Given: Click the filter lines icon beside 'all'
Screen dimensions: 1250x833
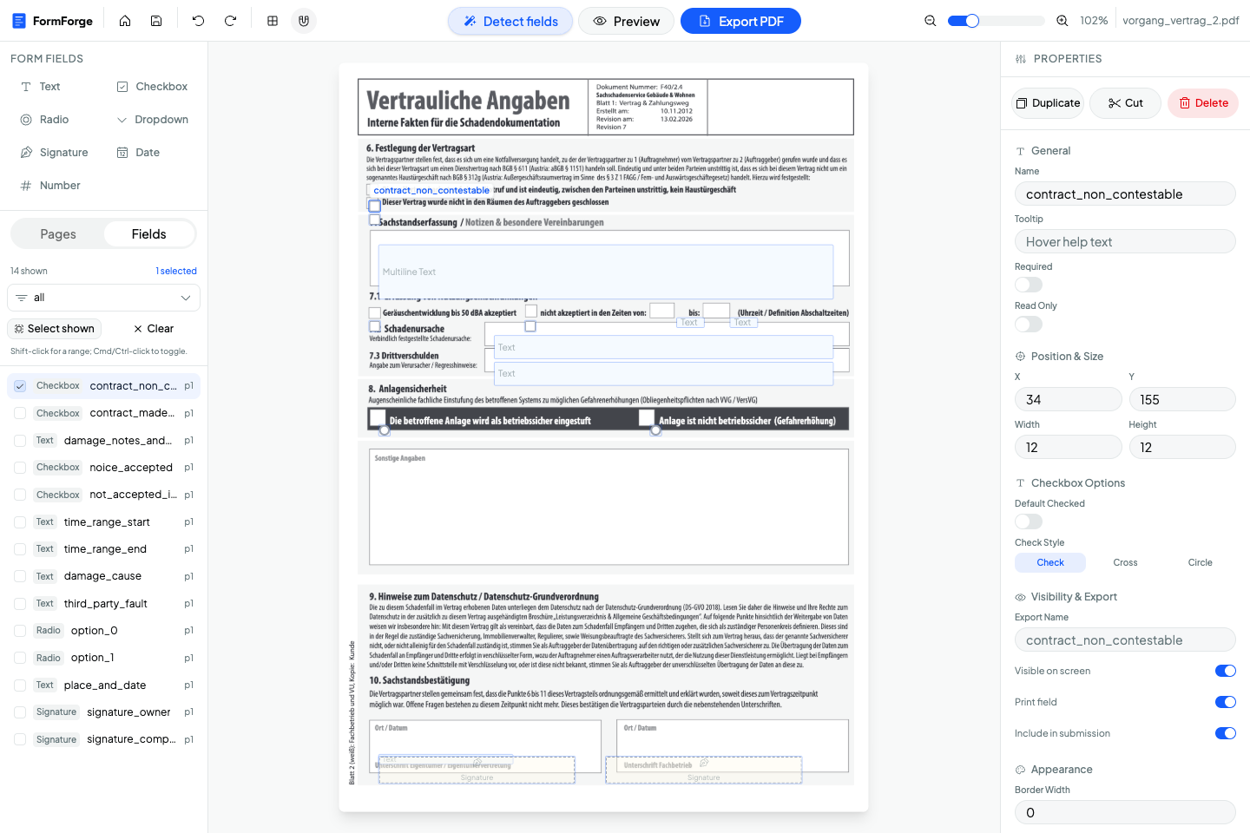Looking at the screenshot, I should [x=22, y=298].
